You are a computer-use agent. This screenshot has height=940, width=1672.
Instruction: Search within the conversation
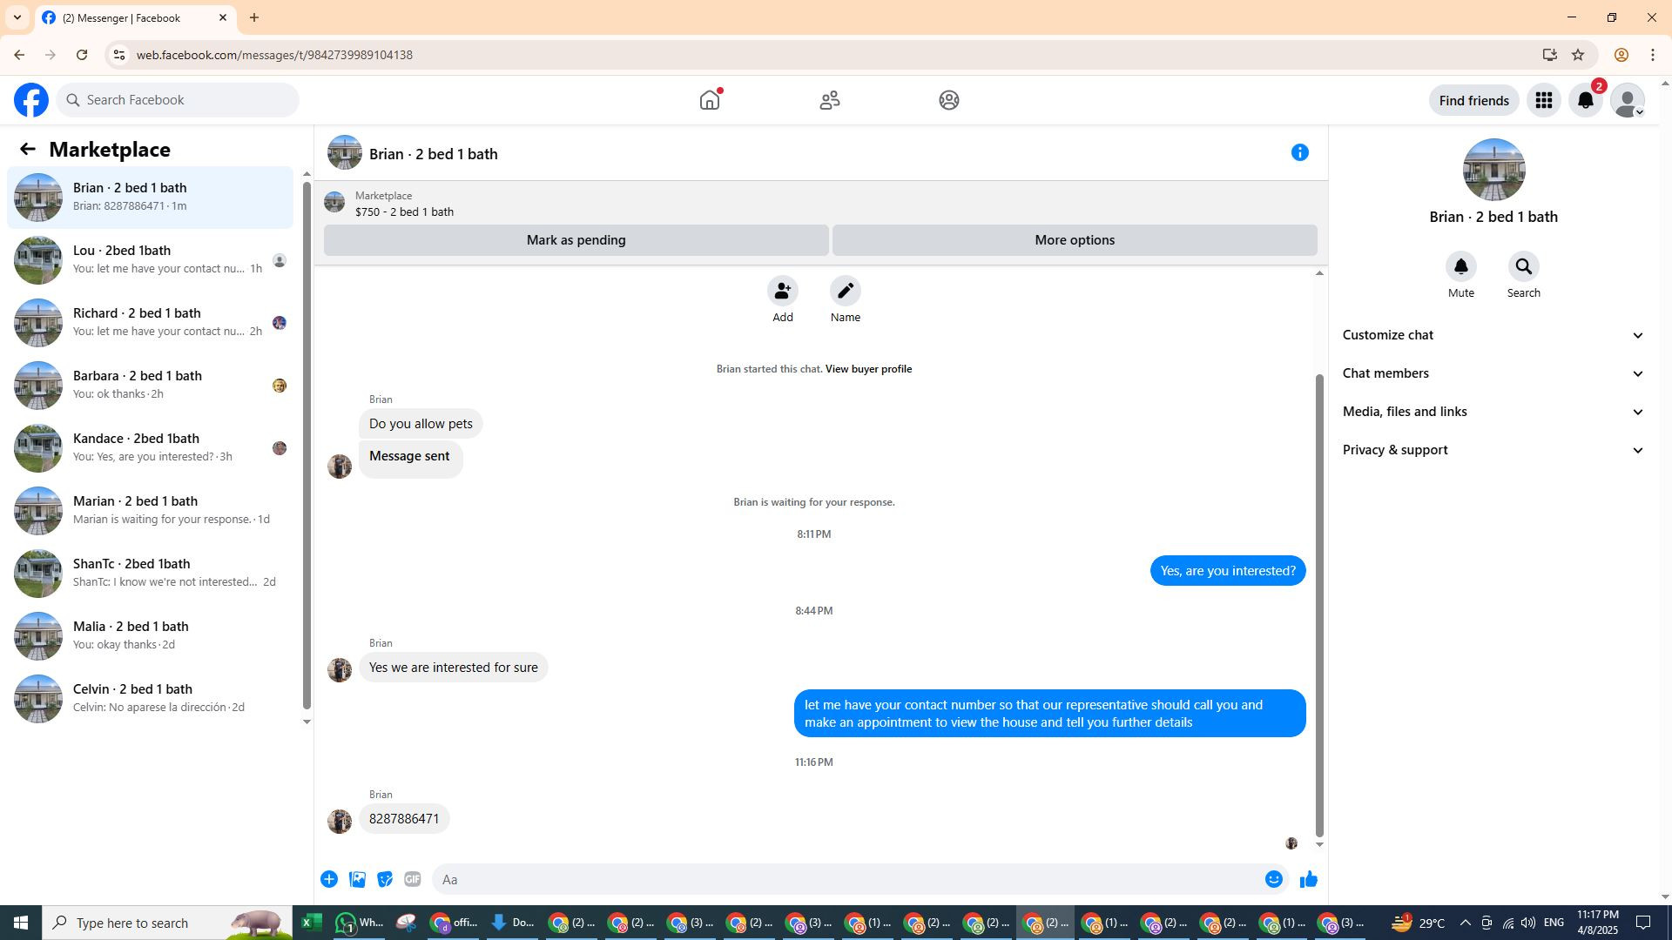point(1523,266)
